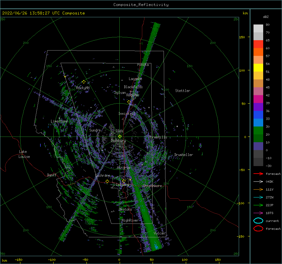
Task: Select the magenta 42 dBZ color swatch
Action: tap(258, 99)
